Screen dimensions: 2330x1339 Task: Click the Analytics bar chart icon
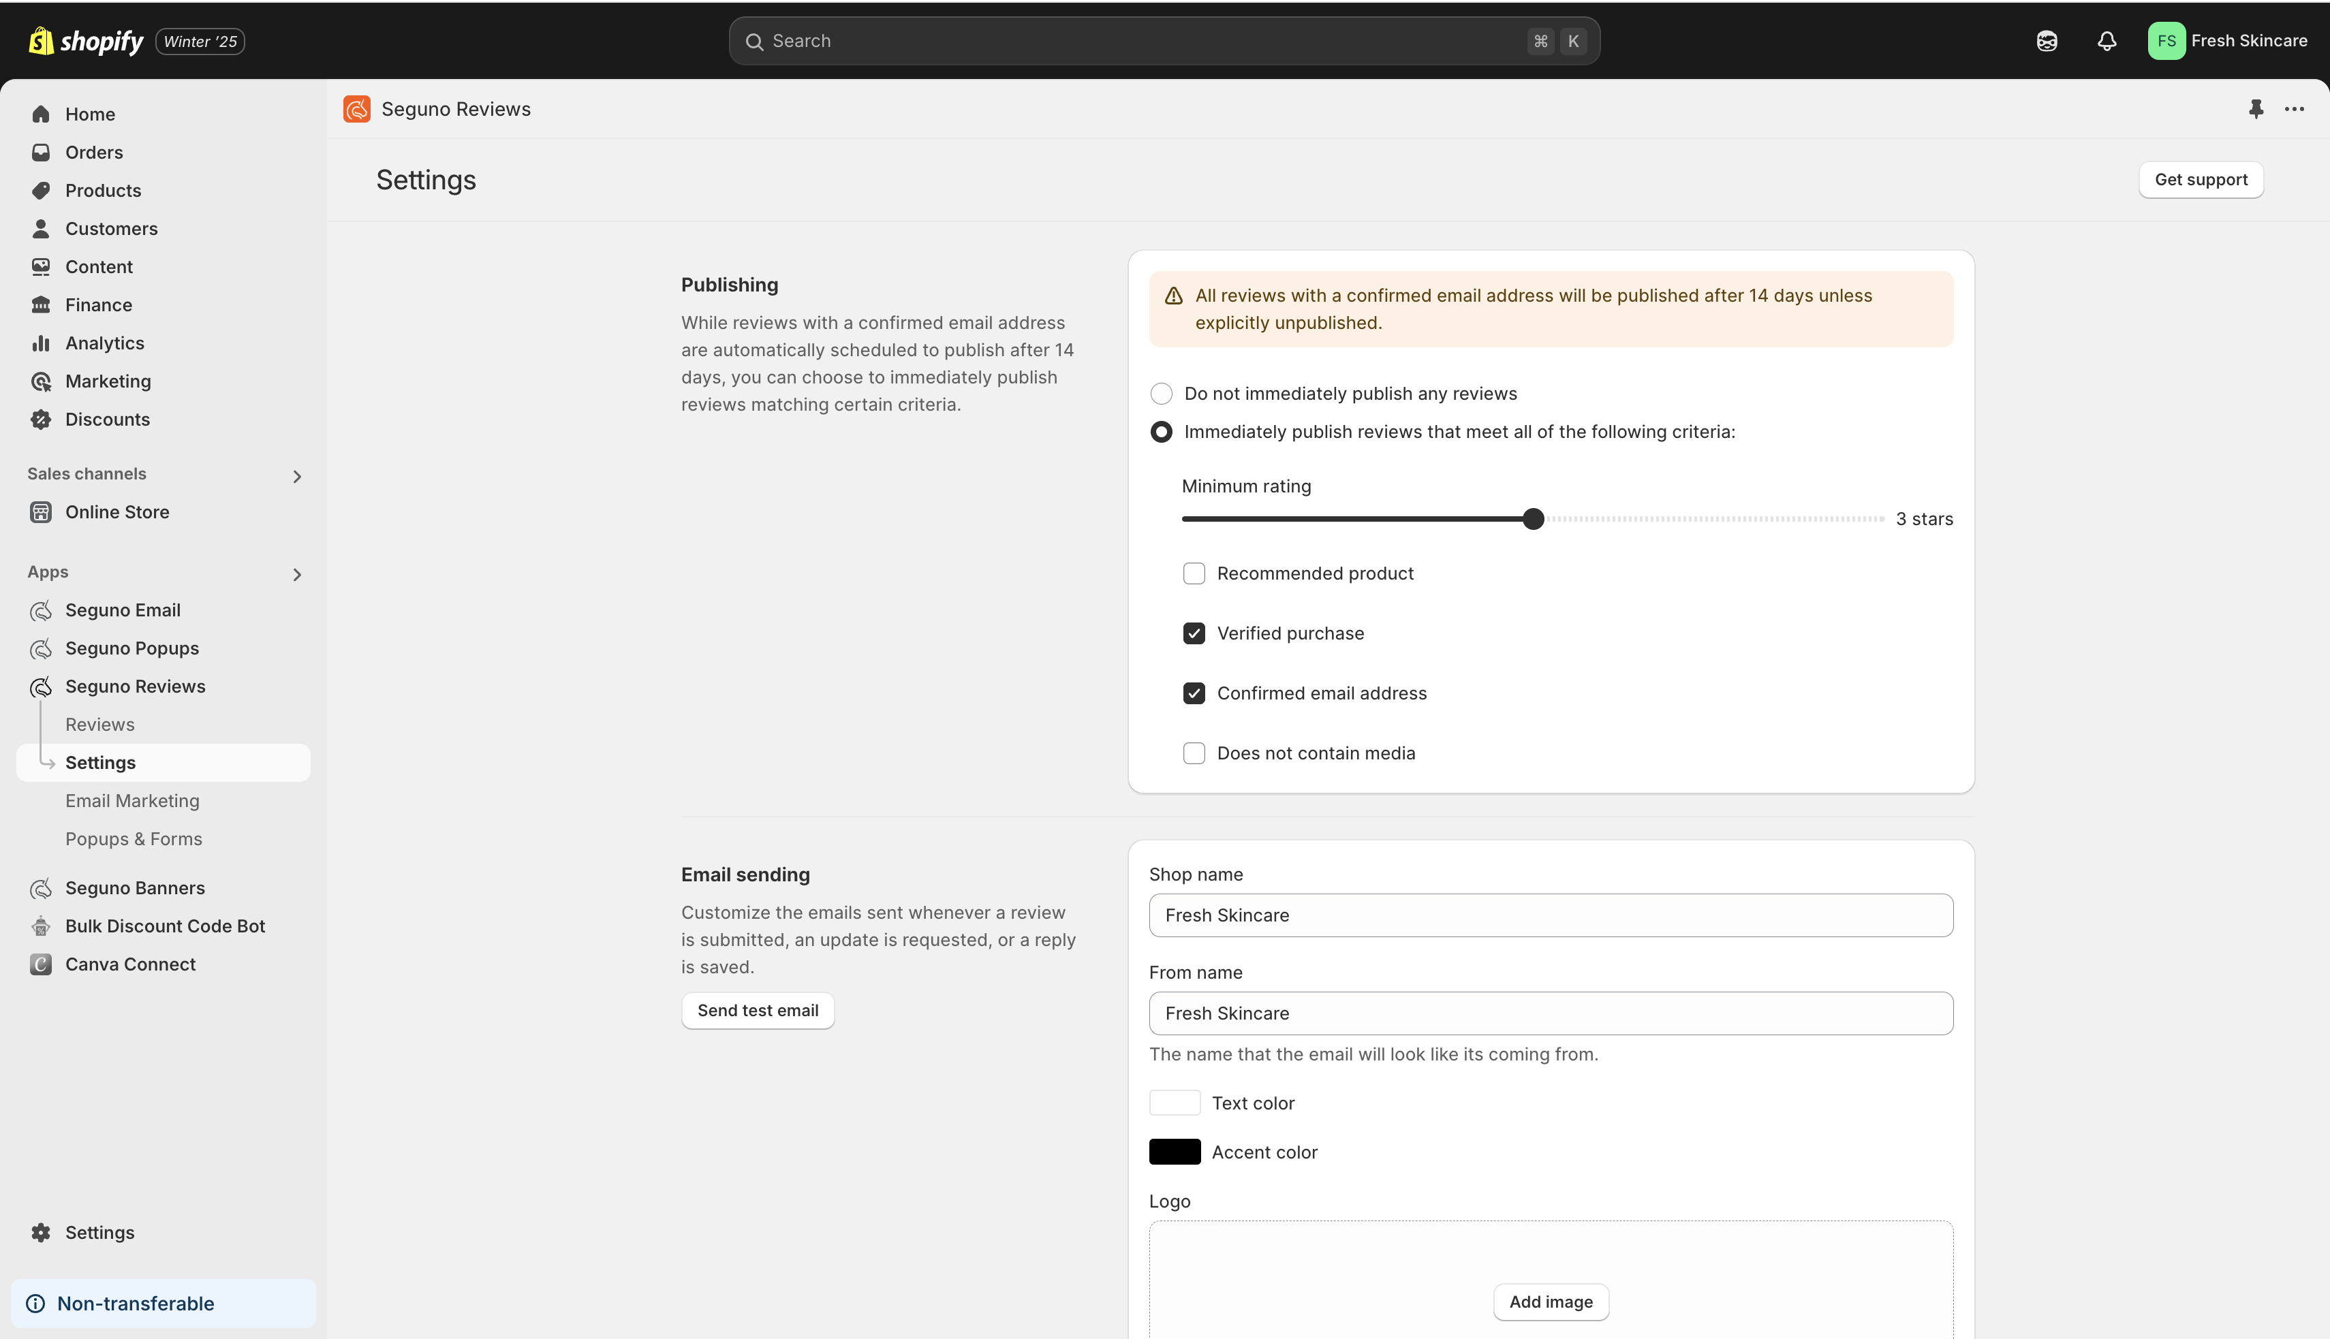(x=40, y=343)
